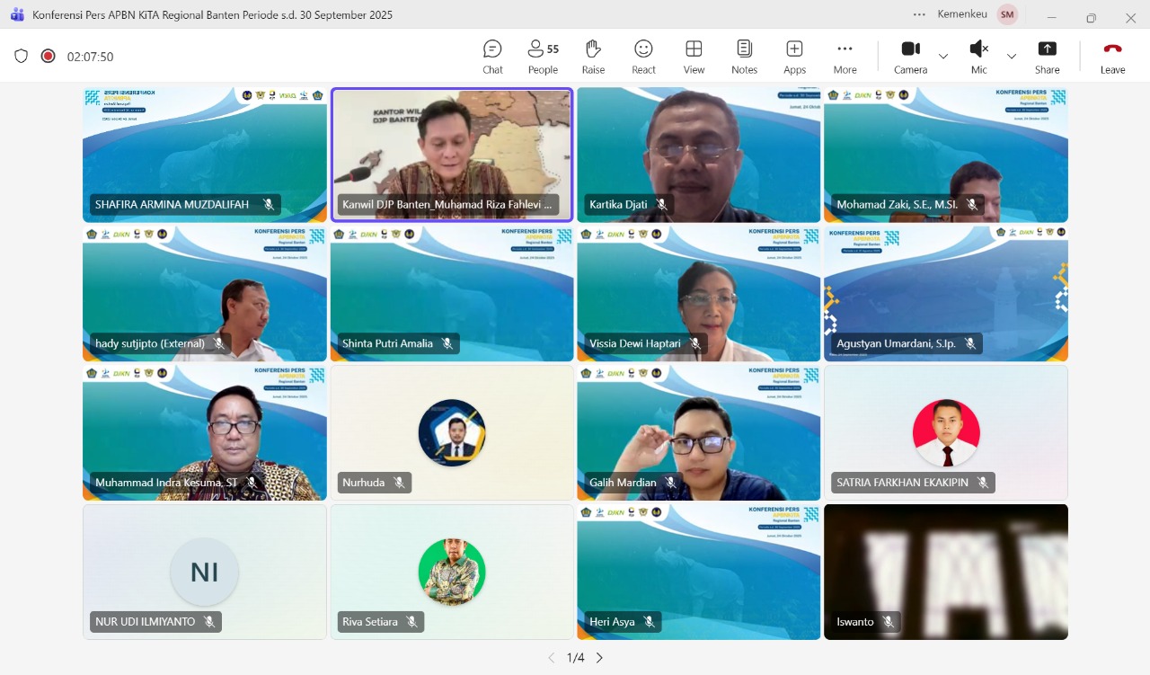Show the People participant list
Viewport: 1150px width, 675px height.
(543, 57)
